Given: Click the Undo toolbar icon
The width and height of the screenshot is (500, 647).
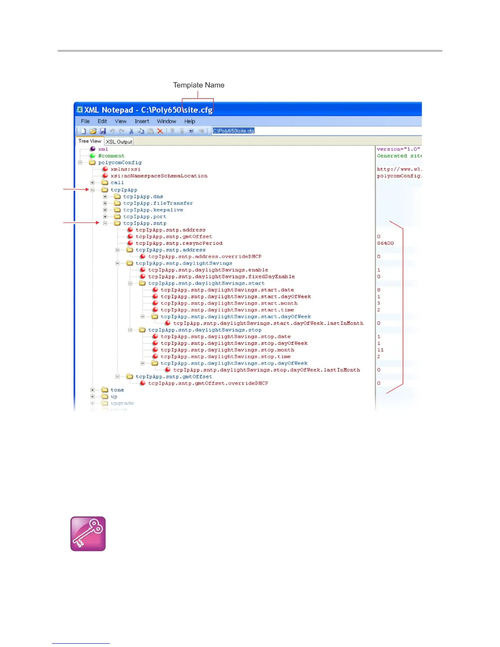Looking at the screenshot, I should 112,131.
